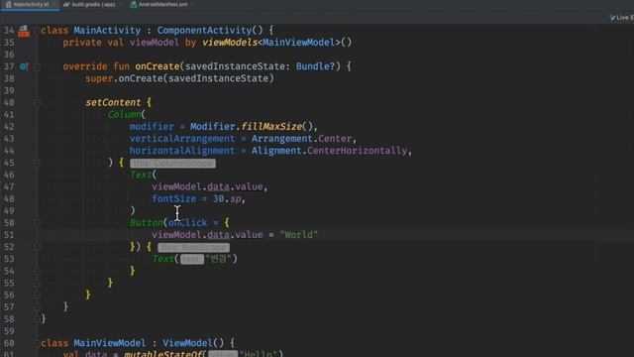Collapse the Button onClick fold at line 50
This screenshot has height=357, width=634.
[37, 222]
